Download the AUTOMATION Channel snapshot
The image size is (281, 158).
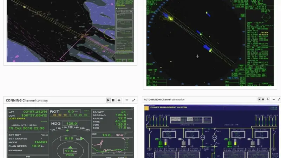268,99
